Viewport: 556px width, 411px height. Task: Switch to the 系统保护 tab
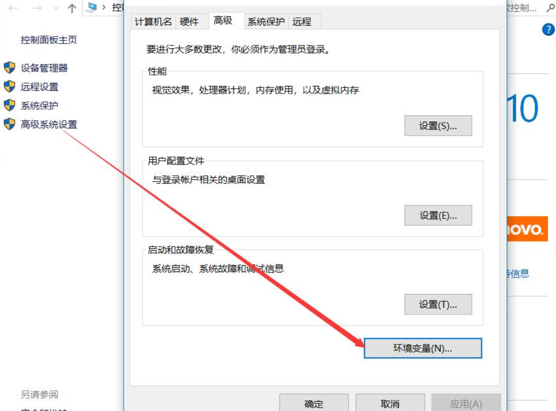pyautogui.click(x=267, y=21)
